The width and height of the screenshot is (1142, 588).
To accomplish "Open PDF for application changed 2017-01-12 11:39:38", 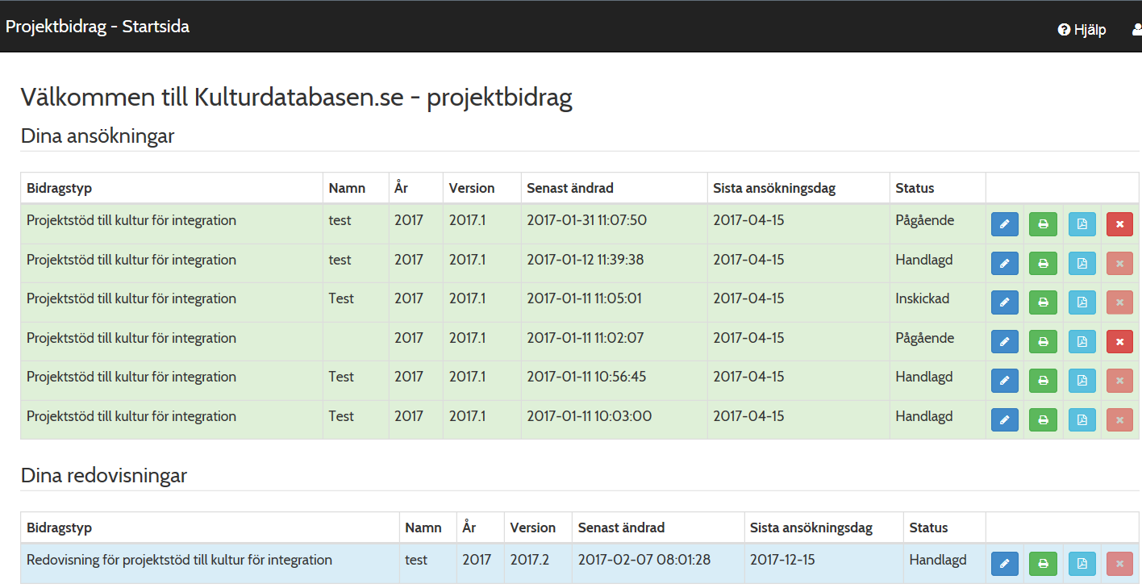I will coord(1082,263).
